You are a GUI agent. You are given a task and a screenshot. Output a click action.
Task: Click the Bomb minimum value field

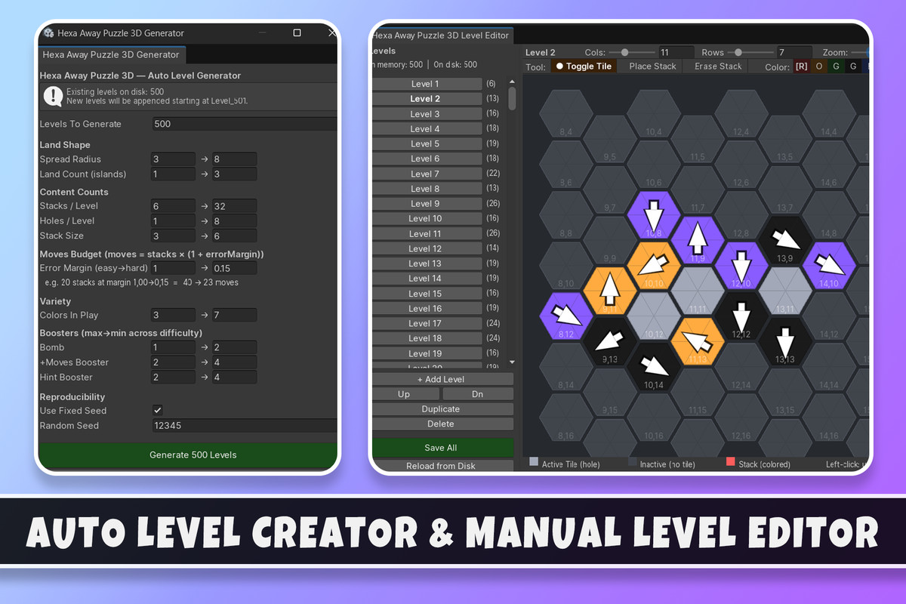point(173,347)
